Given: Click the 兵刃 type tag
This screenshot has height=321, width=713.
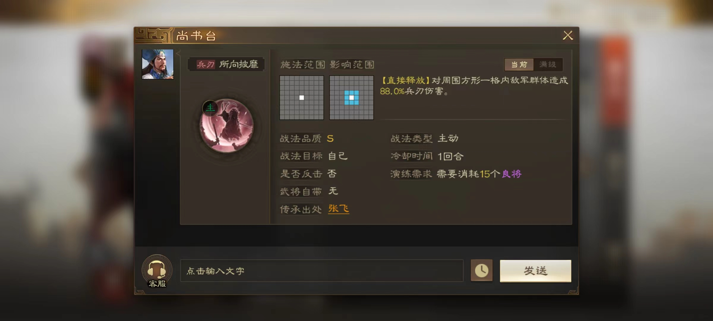Looking at the screenshot, I should pyautogui.click(x=206, y=64).
